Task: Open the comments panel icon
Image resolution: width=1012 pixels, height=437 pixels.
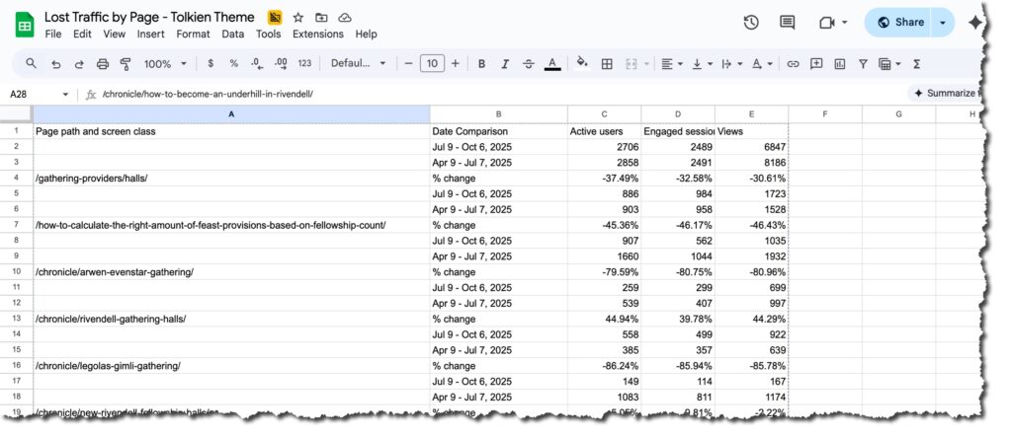Action: click(x=788, y=23)
